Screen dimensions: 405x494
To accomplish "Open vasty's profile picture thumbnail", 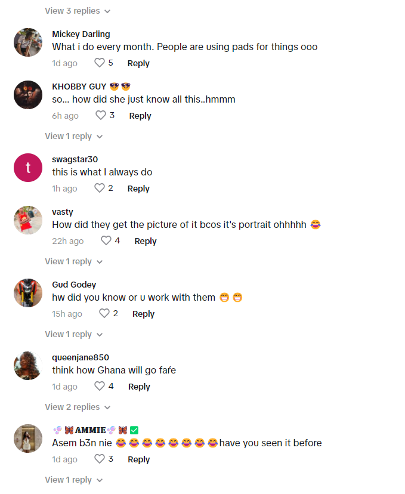I will click(x=28, y=220).
